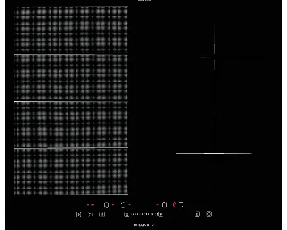The width and height of the screenshot is (287, 230).
Task: Tap the key right of timer clock
Action: [102, 214]
